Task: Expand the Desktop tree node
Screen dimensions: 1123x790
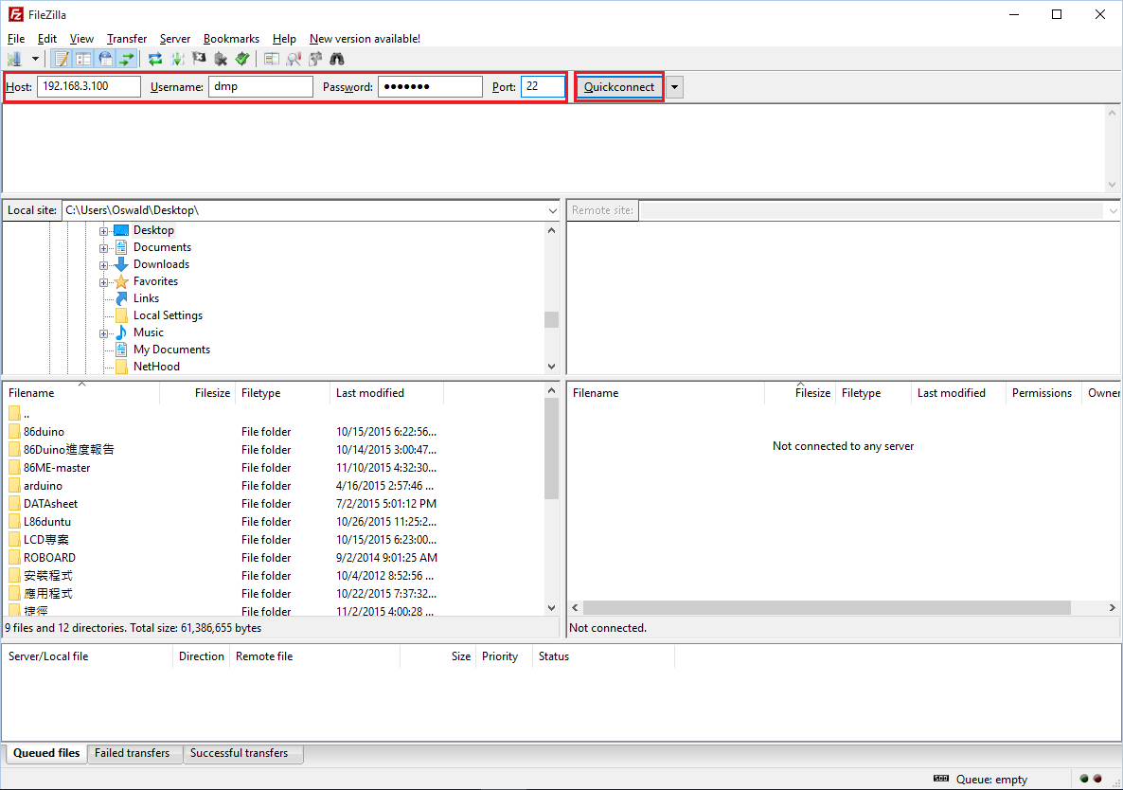Action: (104, 231)
